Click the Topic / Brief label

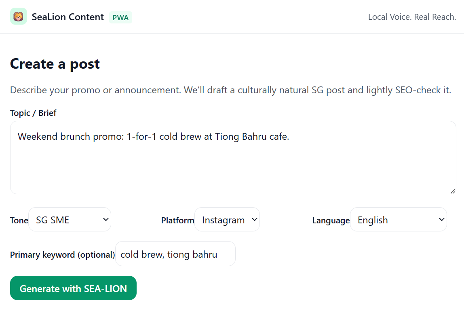pyautogui.click(x=33, y=113)
